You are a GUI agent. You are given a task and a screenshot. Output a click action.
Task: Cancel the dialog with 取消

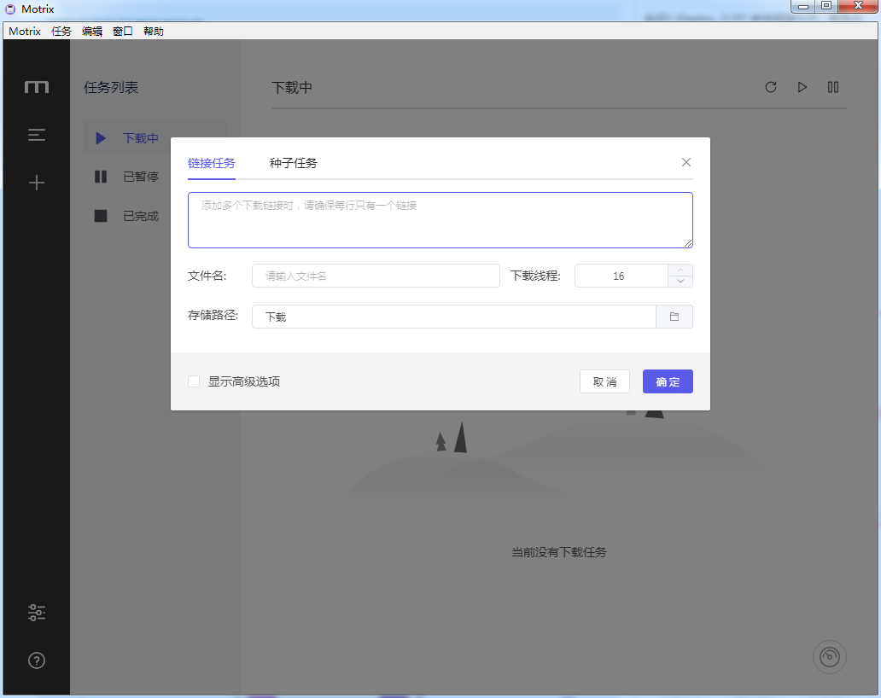click(x=604, y=381)
